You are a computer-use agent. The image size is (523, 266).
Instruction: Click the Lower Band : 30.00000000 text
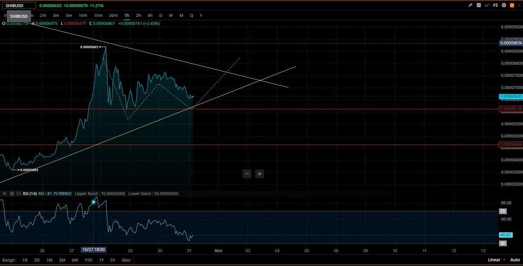click(153, 193)
